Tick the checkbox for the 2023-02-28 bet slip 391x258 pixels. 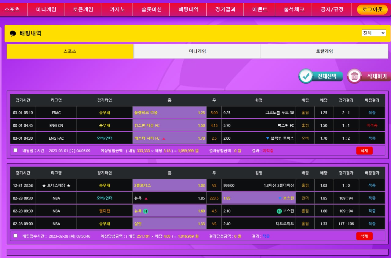[16, 236]
